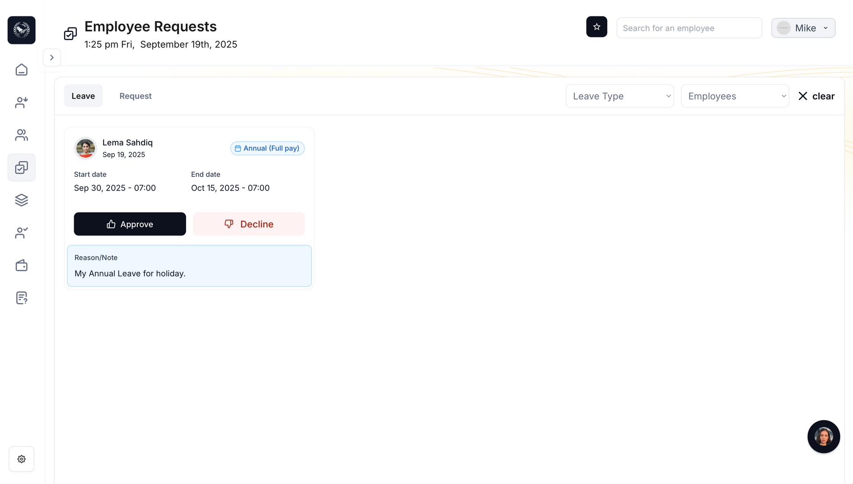This screenshot has height=484, width=853.
Task: Open the chat assistant avatar bubble
Action: [824, 436]
